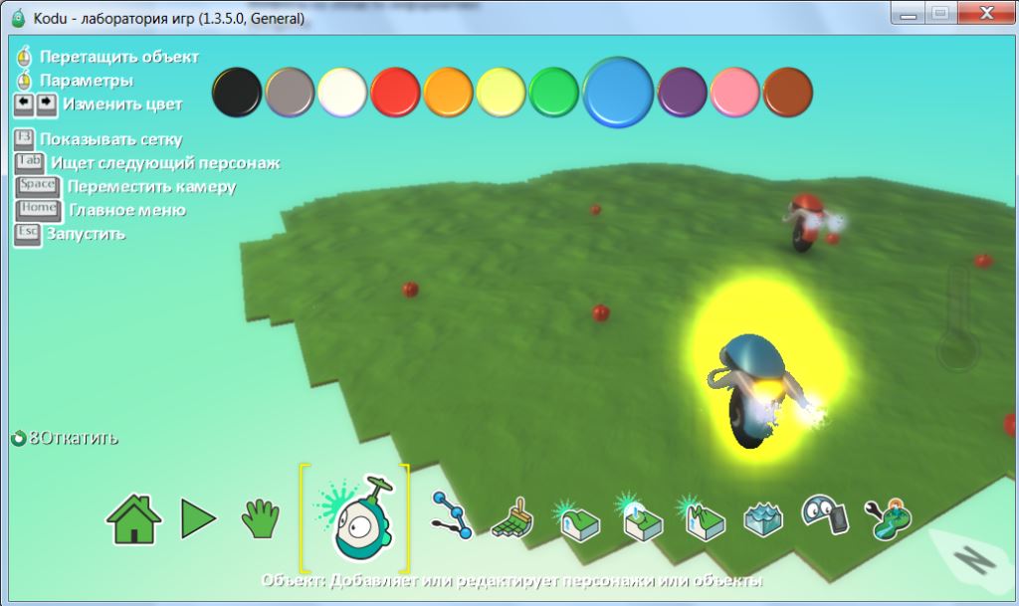Minimize the Kodu window
Screen dimensions: 1019x606
908,13
